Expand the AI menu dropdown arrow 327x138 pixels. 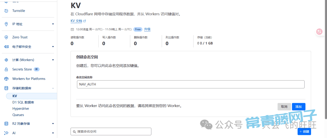pos(53,133)
